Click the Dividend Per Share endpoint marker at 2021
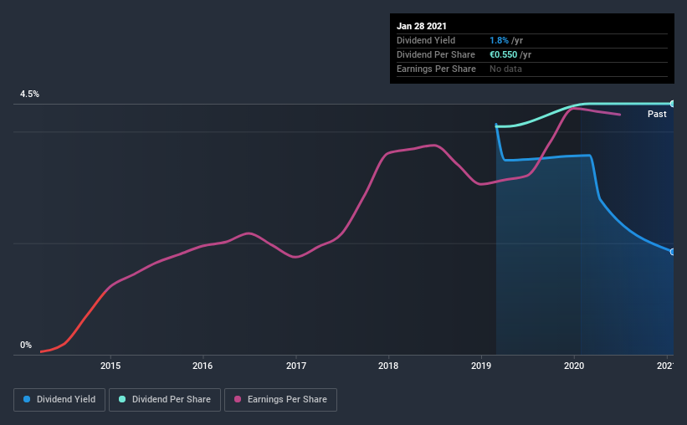The height and width of the screenshot is (425, 687). pos(672,104)
